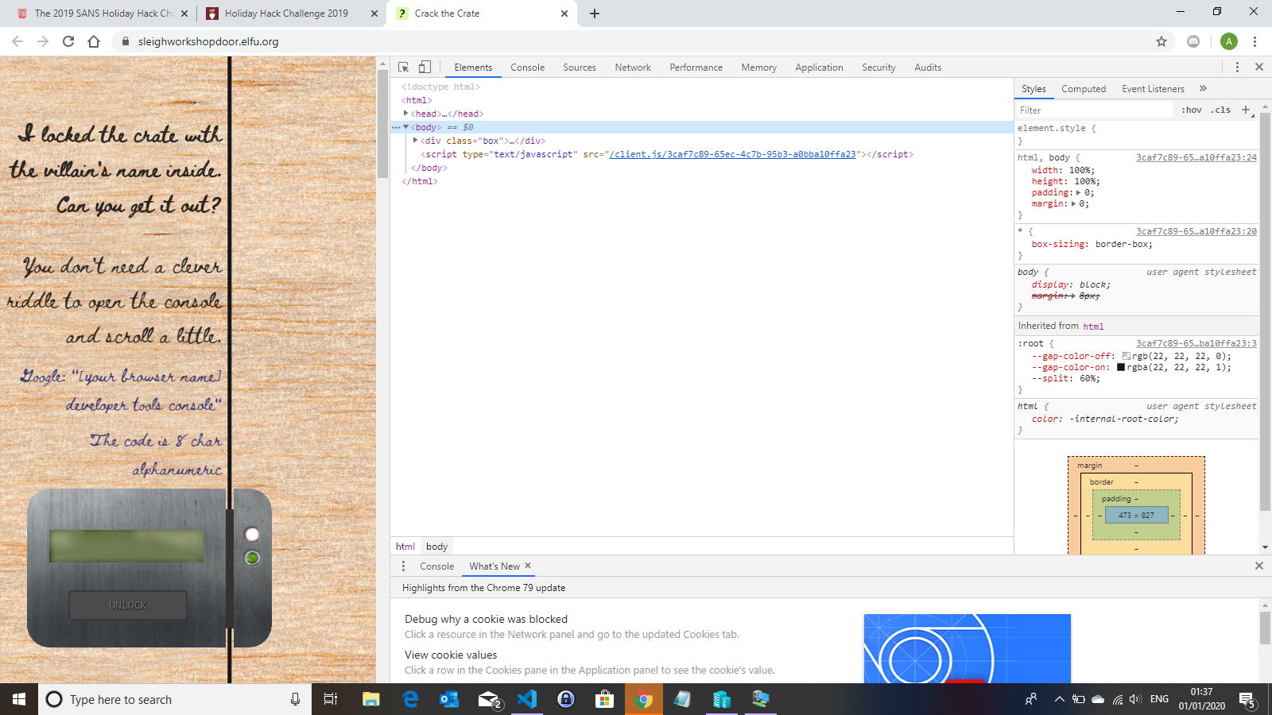Screen dimensions: 1272x715
Task: Click the extension icon beside the profile avatar
Action: 1193,41
